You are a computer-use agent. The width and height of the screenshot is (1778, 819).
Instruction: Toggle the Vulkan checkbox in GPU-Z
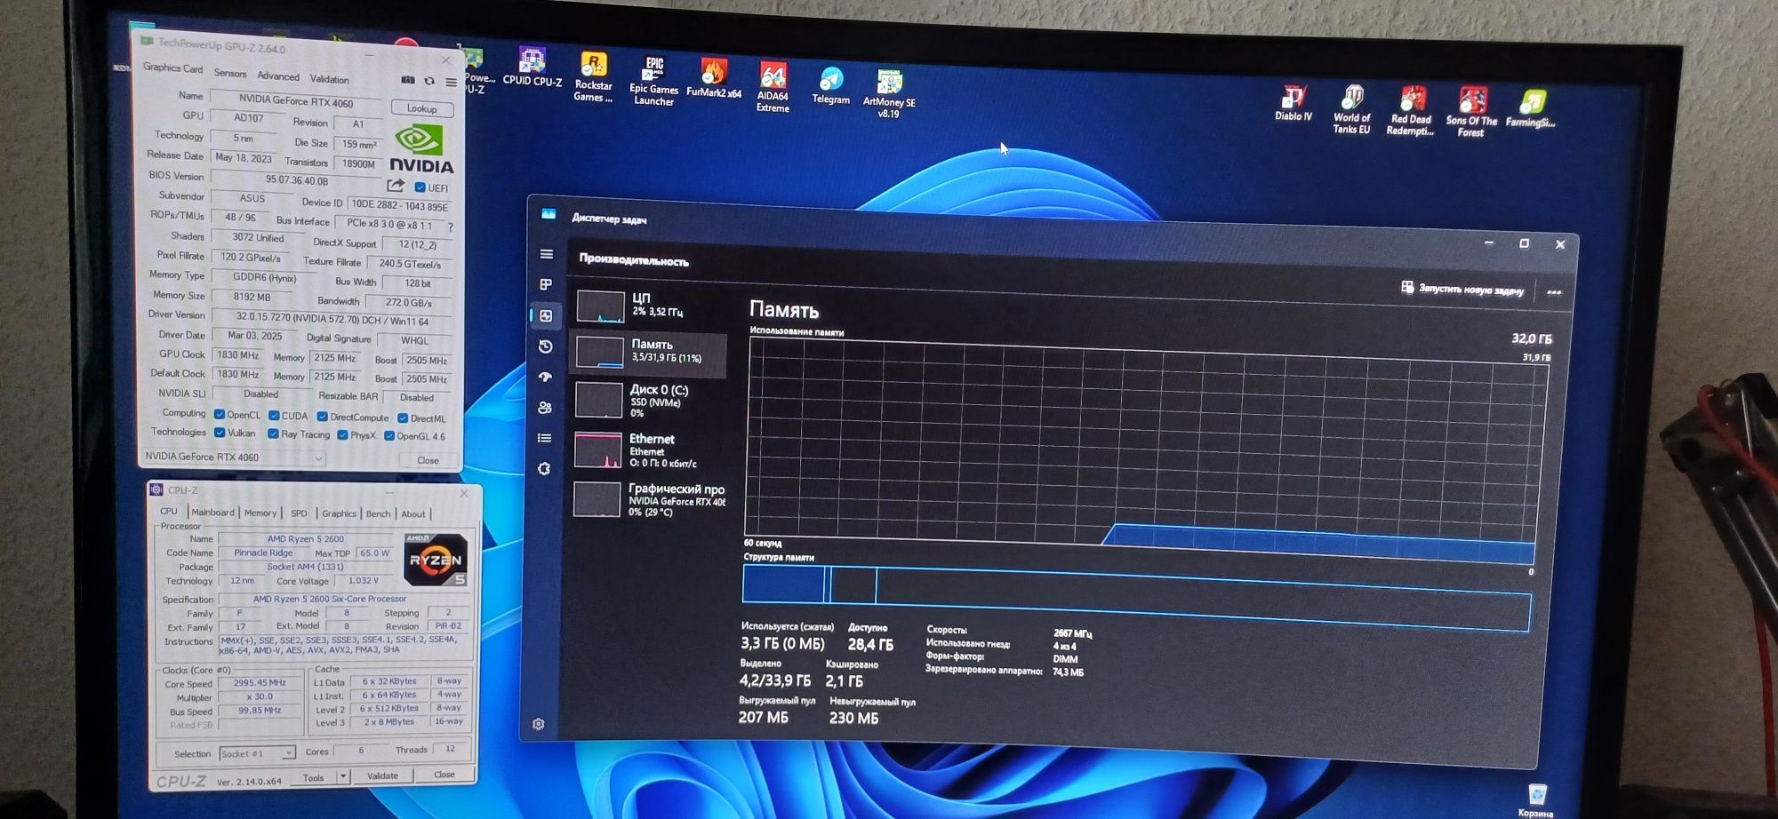(x=219, y=433)
